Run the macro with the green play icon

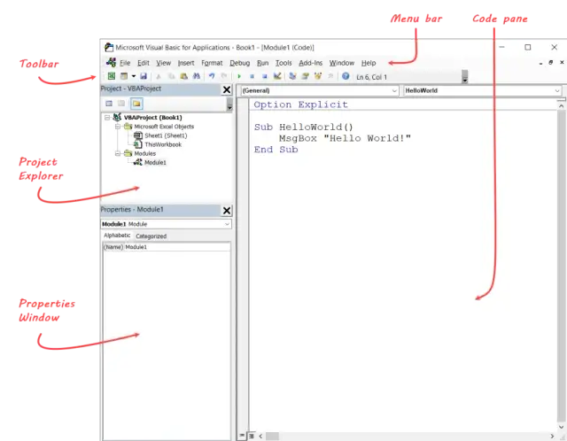(239, 76)
